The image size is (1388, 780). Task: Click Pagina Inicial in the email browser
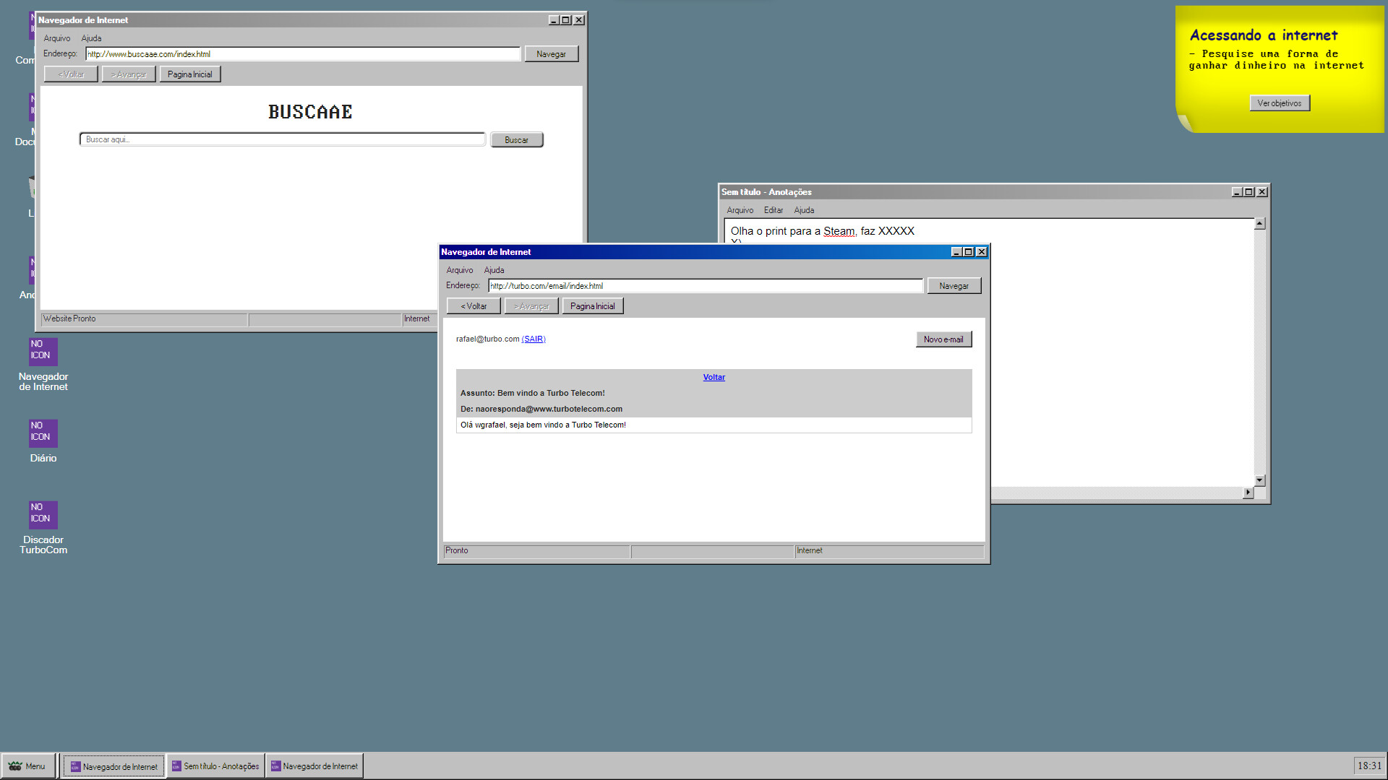coord(592,305)
